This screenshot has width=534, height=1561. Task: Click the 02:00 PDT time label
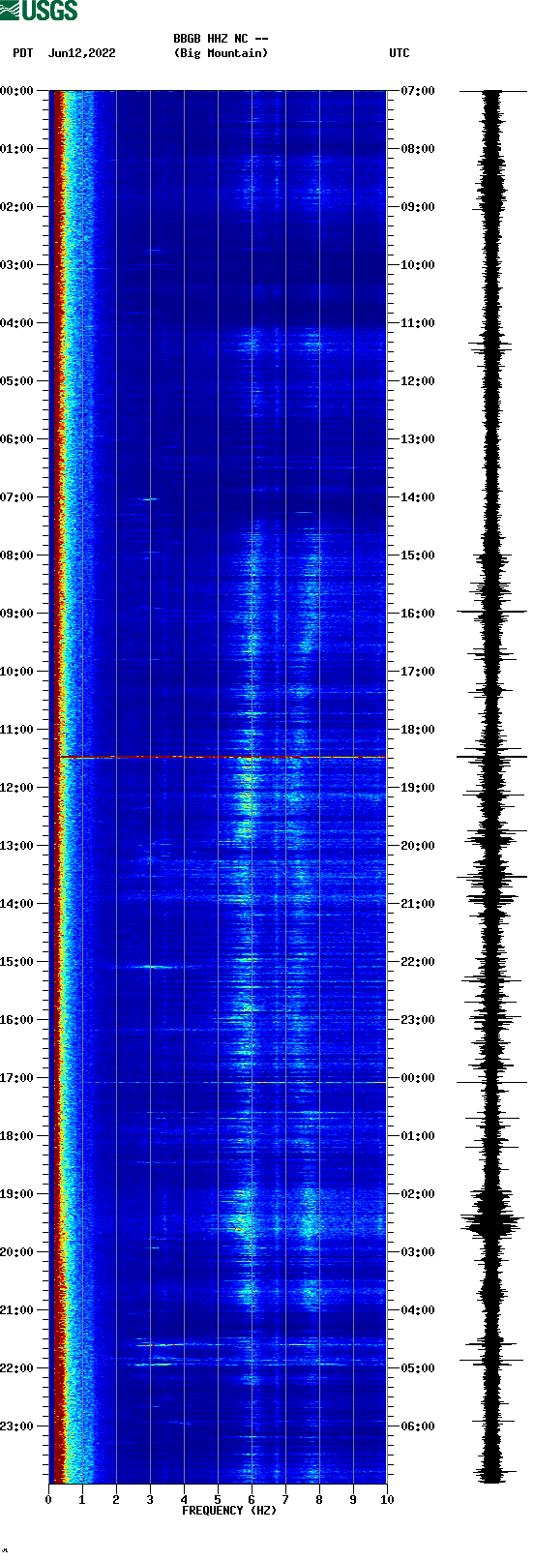tap(17, 207)
